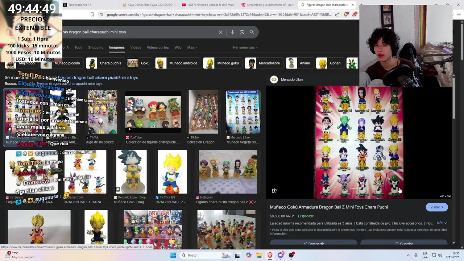Open YouTube Colección de figuras charapuchi thumbnail
The width and height of the screenshot is (464, 261).
pyautogui.click(x=153, y=112)
